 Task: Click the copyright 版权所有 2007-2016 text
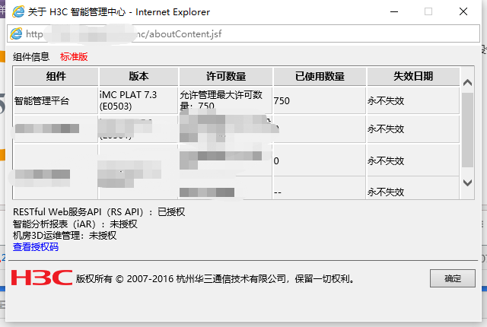(215, 278)
